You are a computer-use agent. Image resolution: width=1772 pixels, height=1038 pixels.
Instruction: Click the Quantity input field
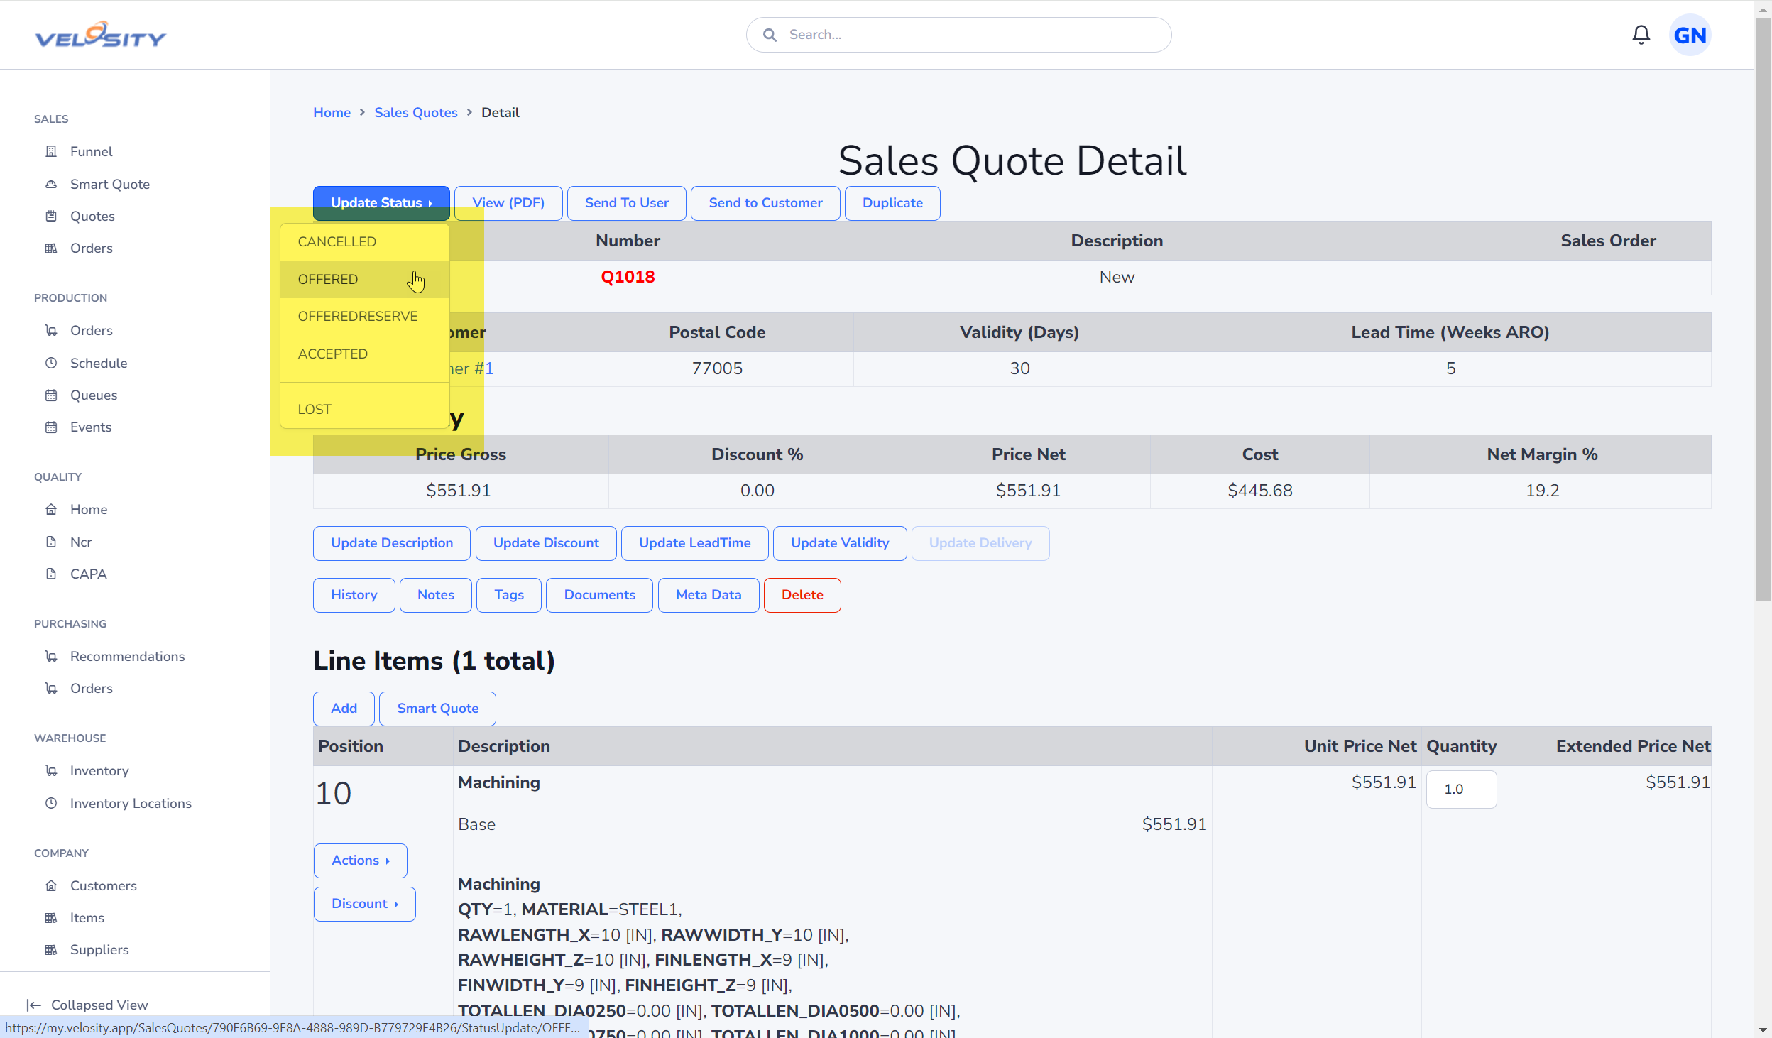click(1461, 789)
